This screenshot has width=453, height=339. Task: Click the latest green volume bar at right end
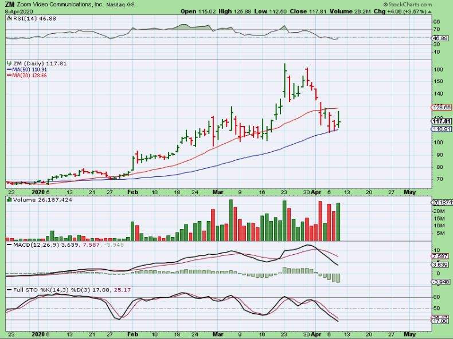coord(338,222)
